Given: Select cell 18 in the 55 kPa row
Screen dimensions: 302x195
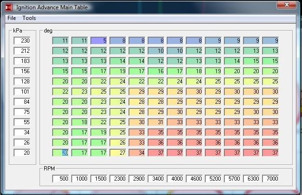Looking at the screenshot, I should click(80, 122).
